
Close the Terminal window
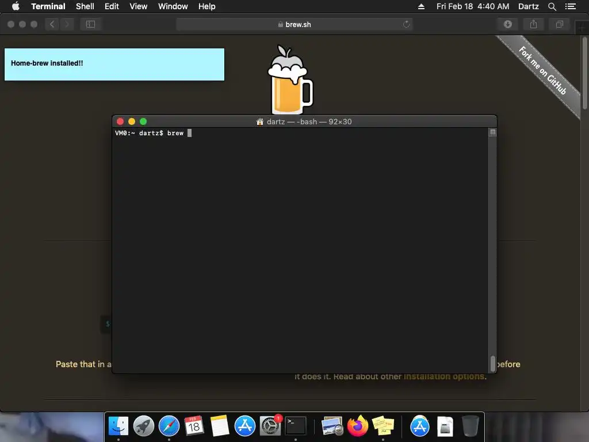click(120, 121)
